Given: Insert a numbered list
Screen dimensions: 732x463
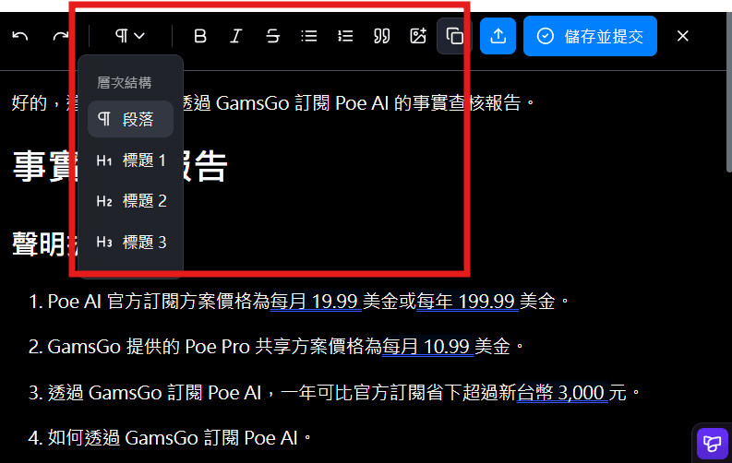Looking at the screenshot, I should 345,36.
